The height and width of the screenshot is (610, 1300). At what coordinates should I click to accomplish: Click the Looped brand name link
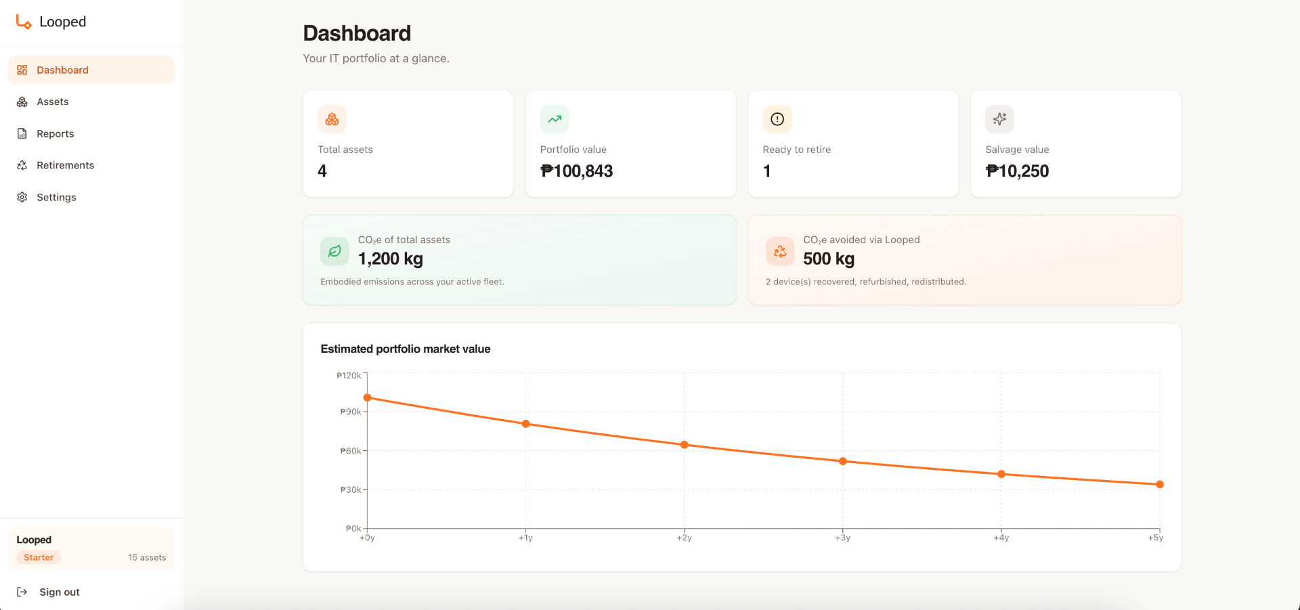(x=62, y=22)
